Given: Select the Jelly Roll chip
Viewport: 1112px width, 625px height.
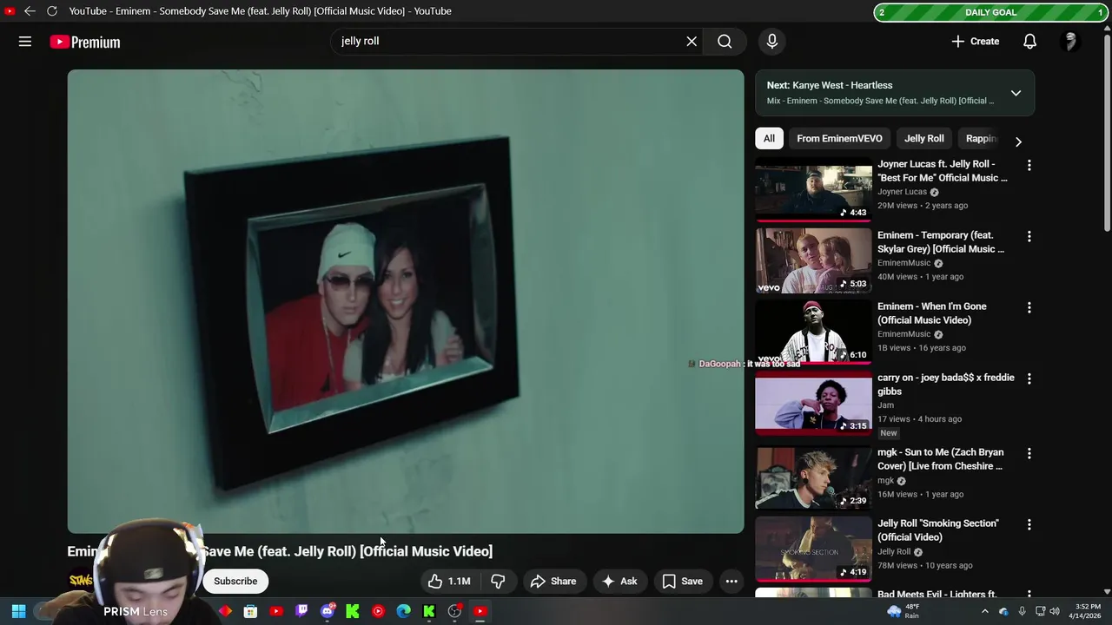Looking at the screenshot, I should 923,139.
